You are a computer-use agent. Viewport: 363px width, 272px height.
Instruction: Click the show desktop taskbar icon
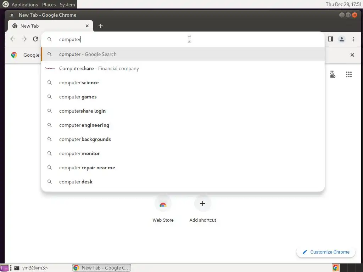click(x=4, y=268)
